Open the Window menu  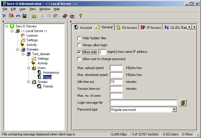click(x=45, y=9)
